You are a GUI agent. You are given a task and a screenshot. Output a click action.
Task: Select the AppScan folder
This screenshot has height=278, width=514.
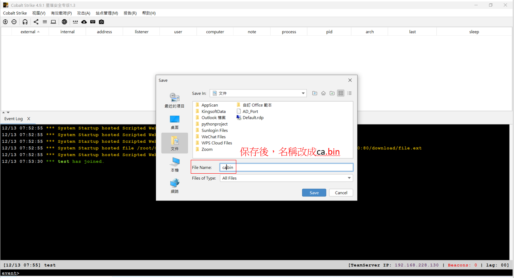pos(207,105)
